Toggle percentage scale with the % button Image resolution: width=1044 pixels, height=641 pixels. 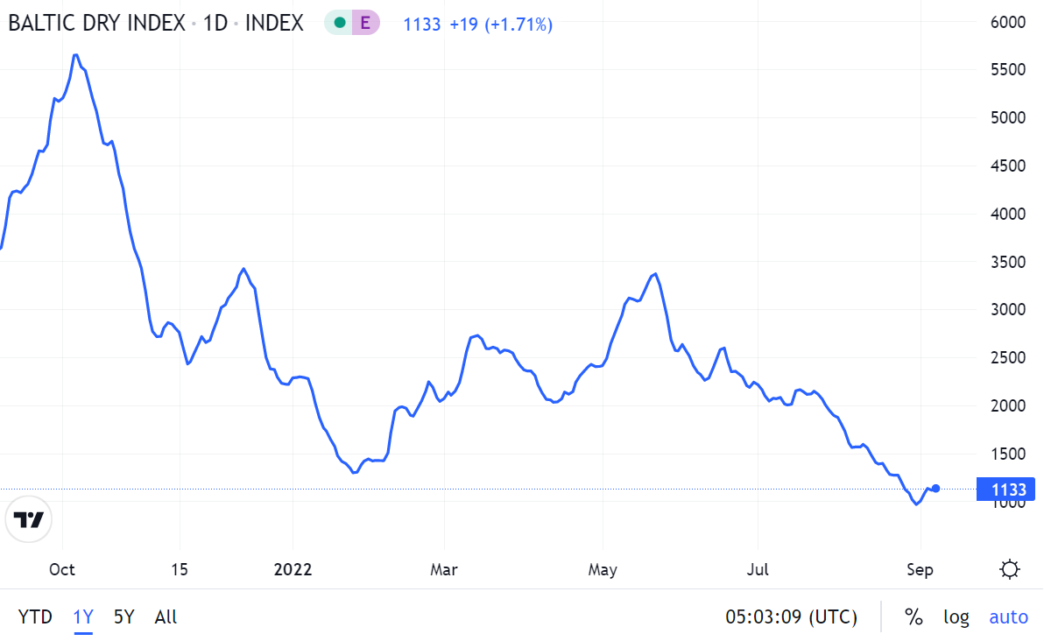pyautogui.click(x=913, y=616)
